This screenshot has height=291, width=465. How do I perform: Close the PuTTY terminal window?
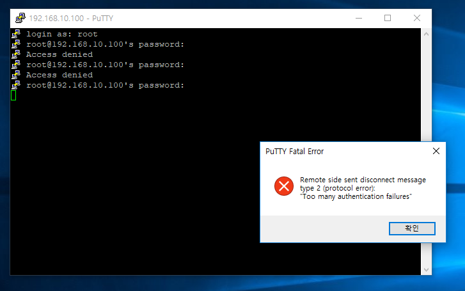point(416,19)
